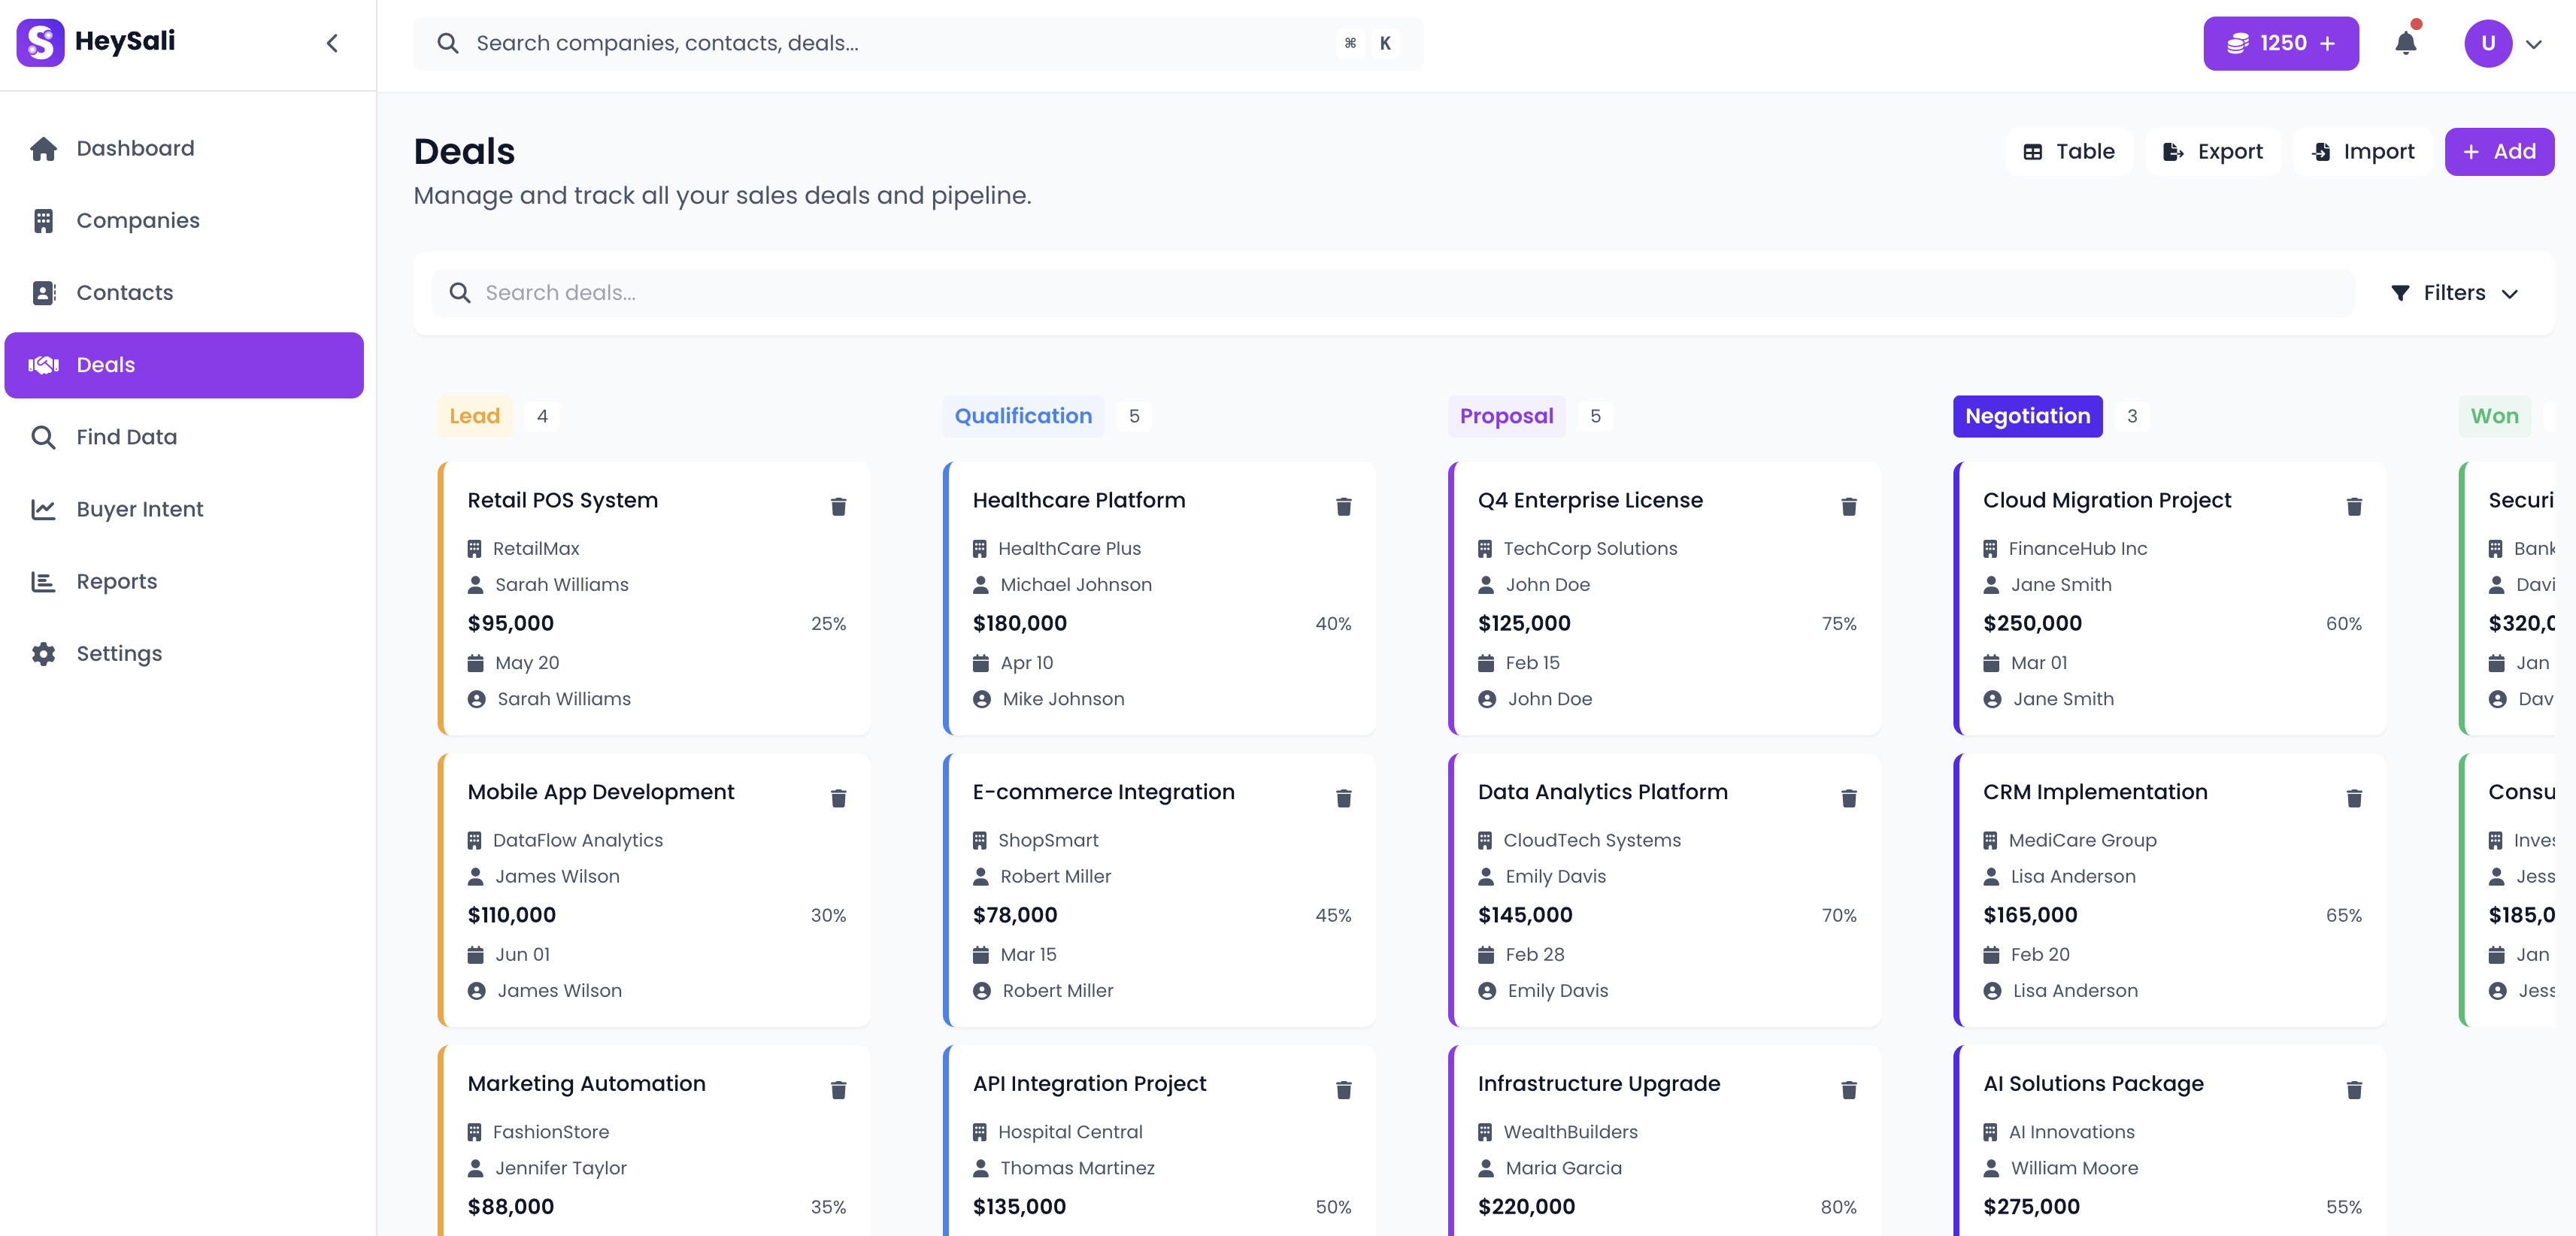Select the Companies icon in sidebar
2576x1236 pixels.
click(x=44, y=220)
